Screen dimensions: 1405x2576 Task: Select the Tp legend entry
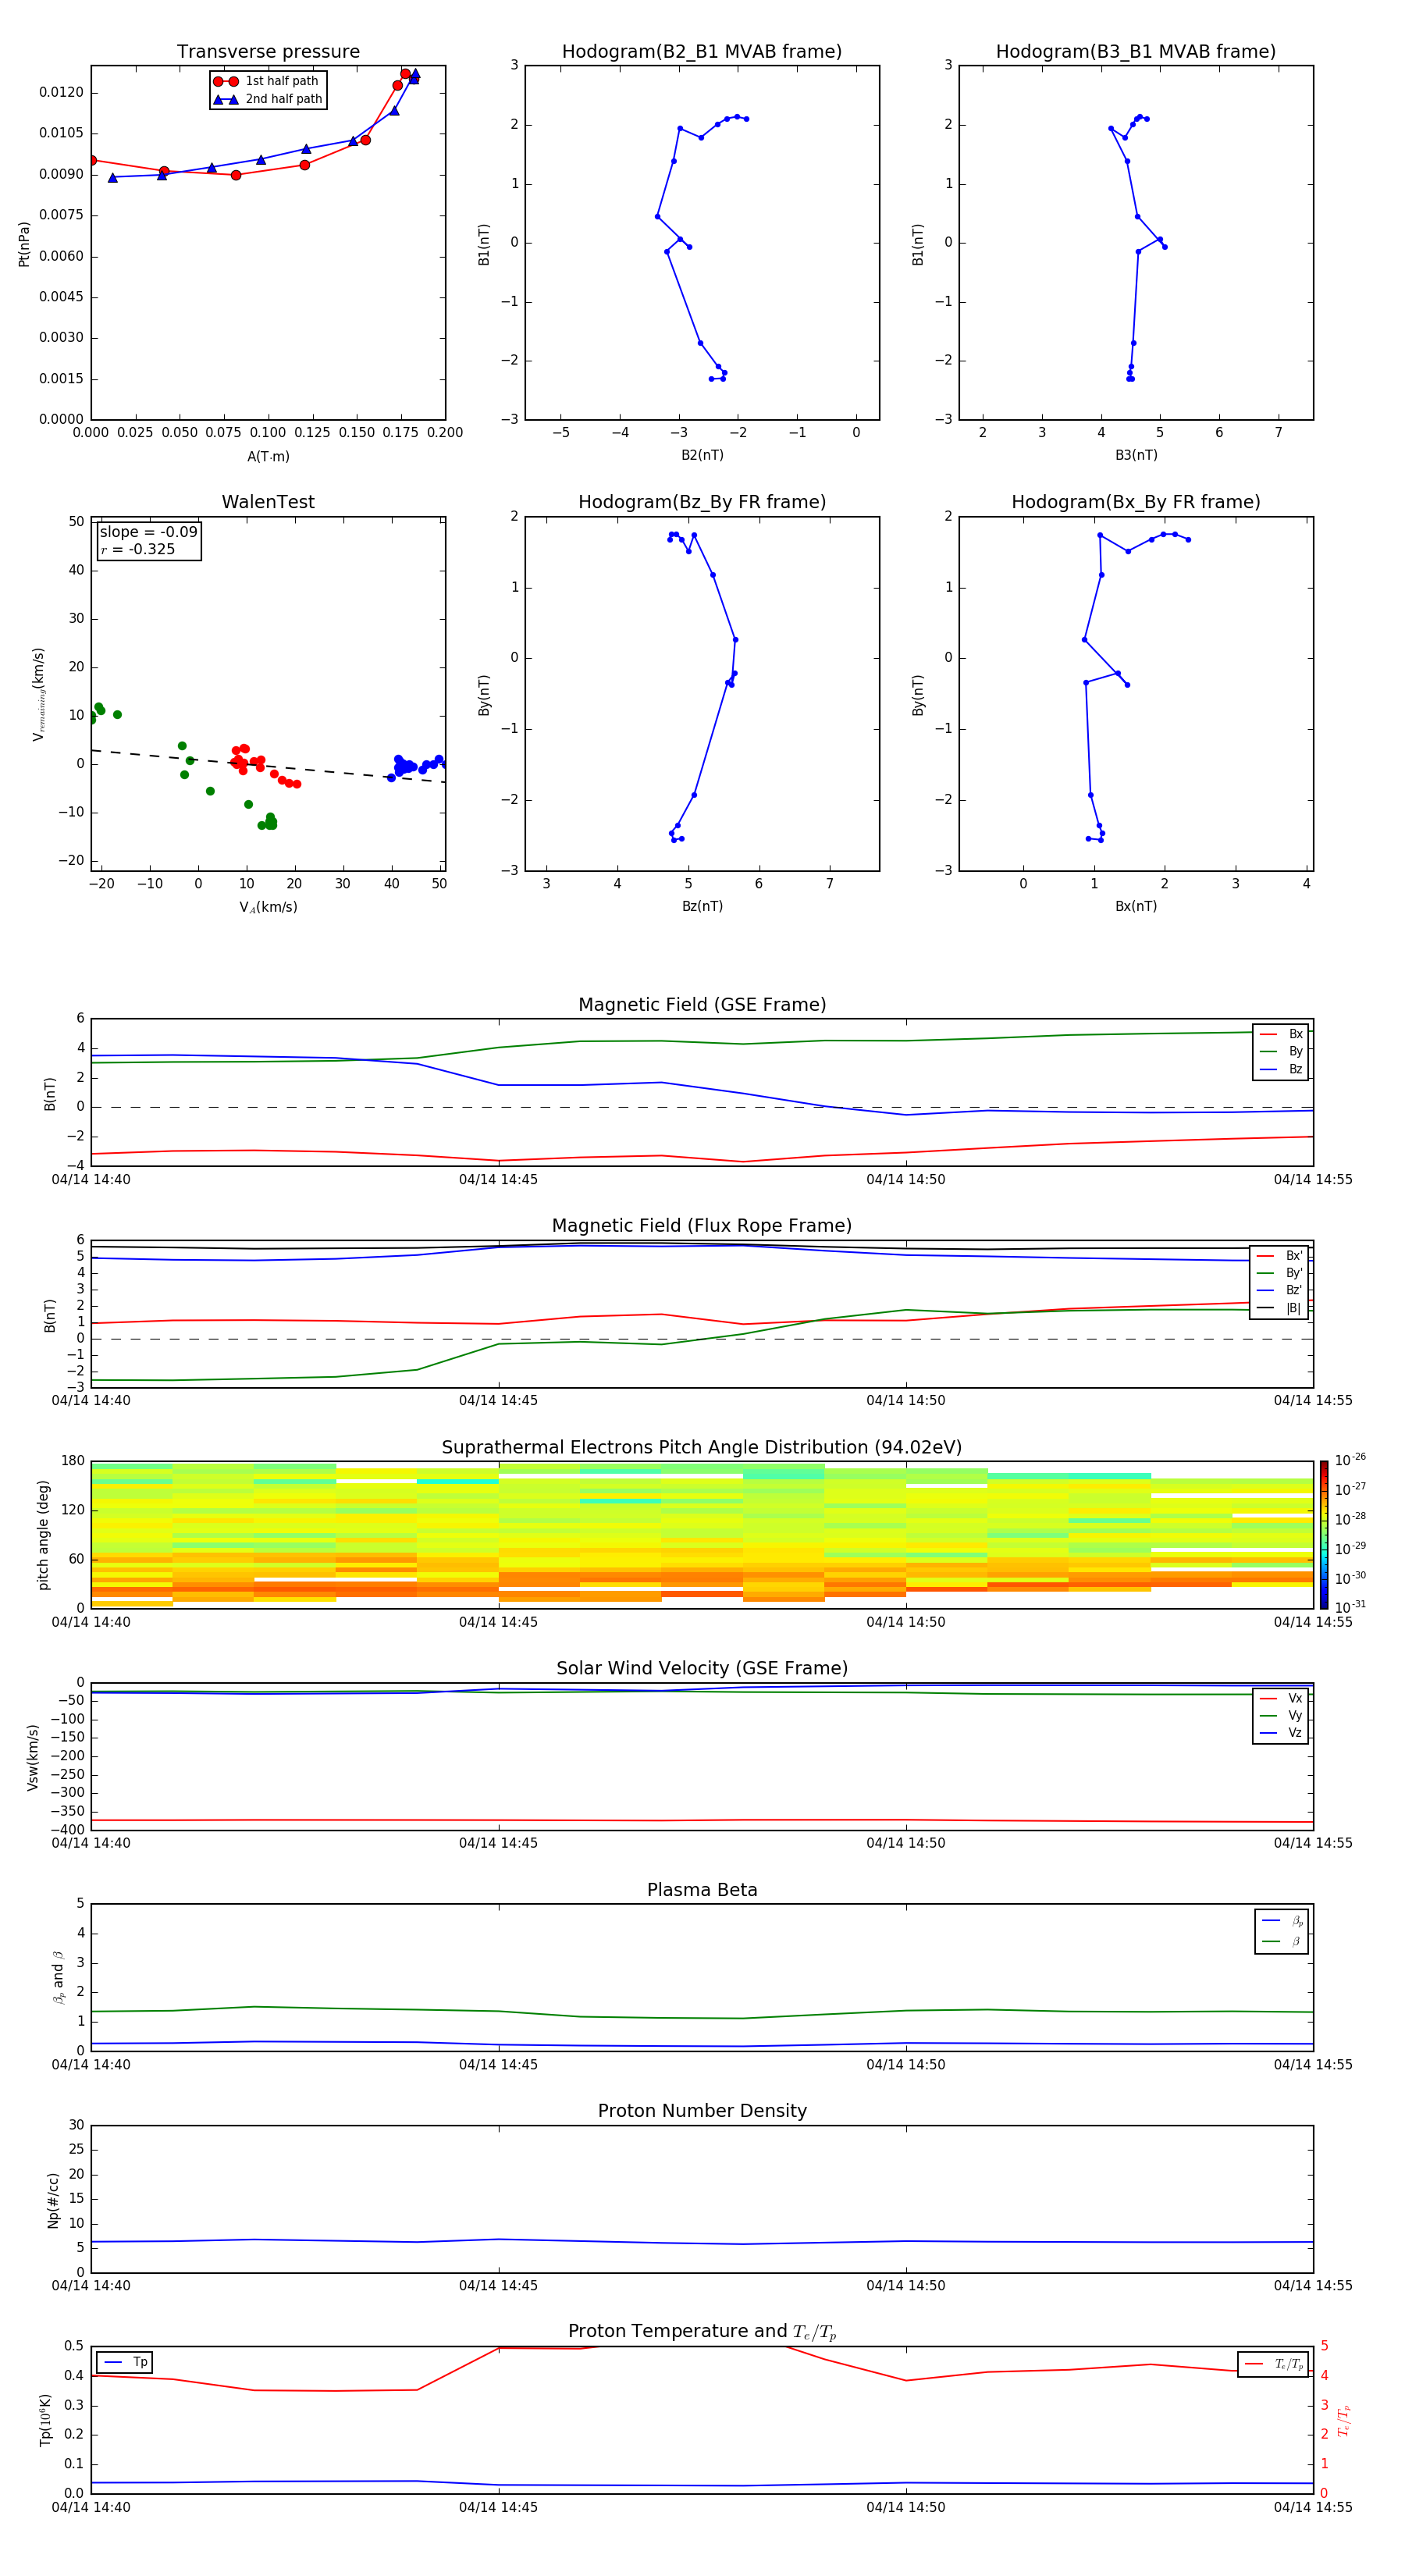(x=124, y=2362)
